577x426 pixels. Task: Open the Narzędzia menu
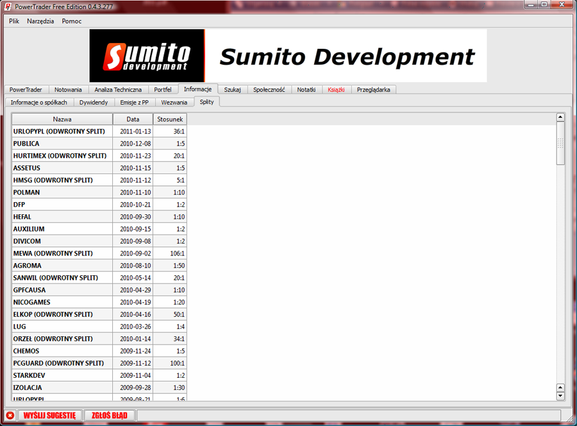point(40,21)
